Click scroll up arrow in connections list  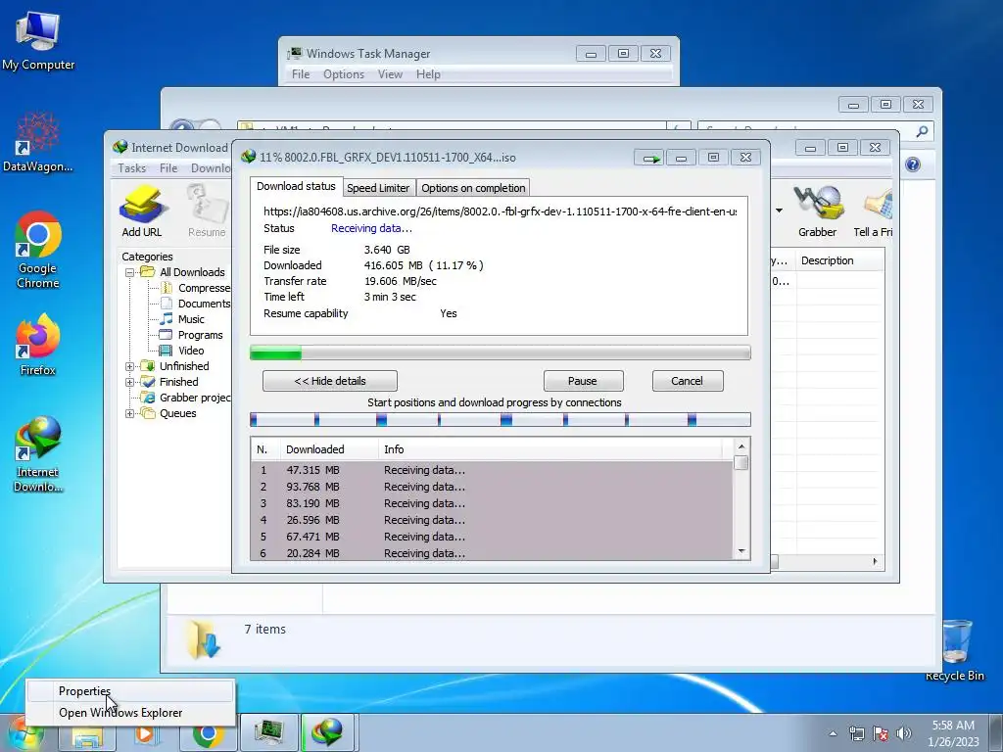coord(741,446)
